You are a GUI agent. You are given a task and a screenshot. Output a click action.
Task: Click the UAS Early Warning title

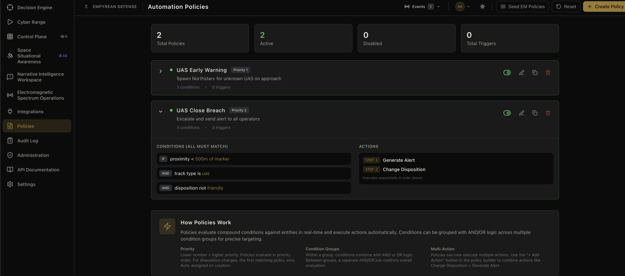tap(202, 70)
